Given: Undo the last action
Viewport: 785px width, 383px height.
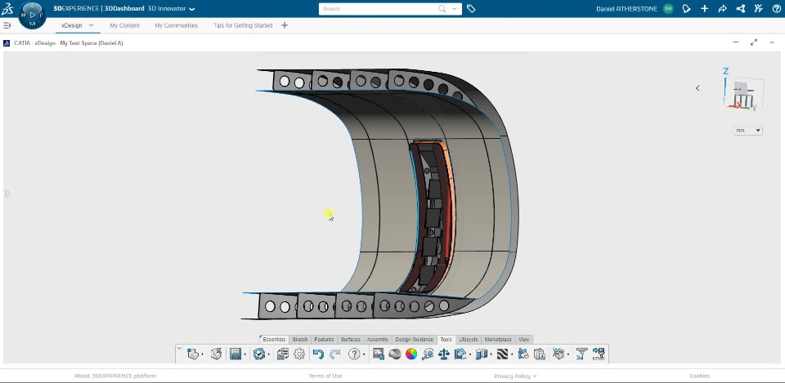Looking at the screenshot, I should tap(318, 354).
